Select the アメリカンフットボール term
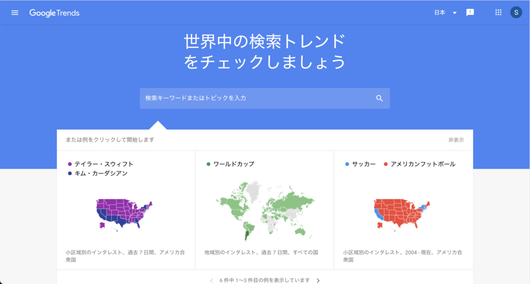The height and width of the screenshot is (284, 530). point(423,164)
